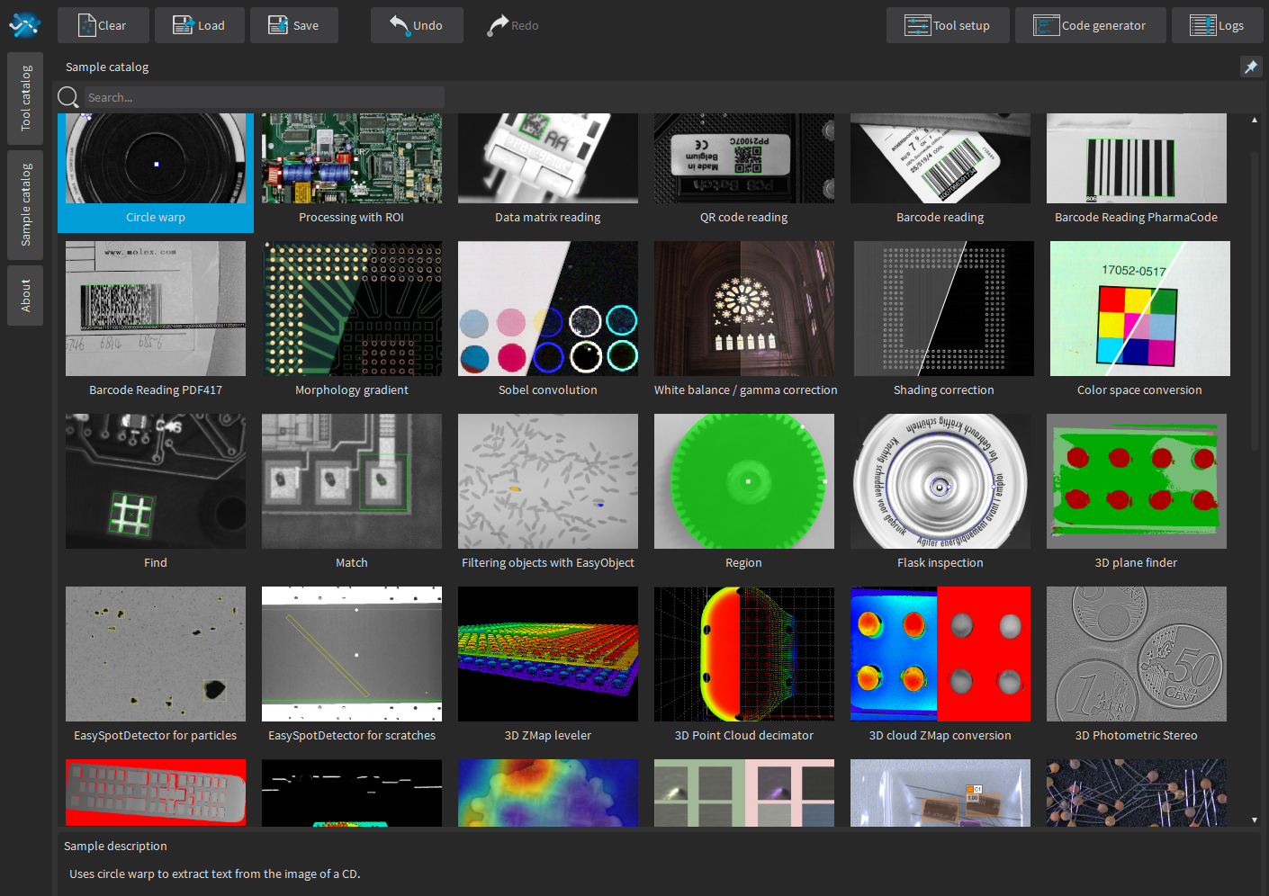This screenshot has height=896, width=1269.
Task: Pick the Color space conversion sample
Action: point(1139,318)
